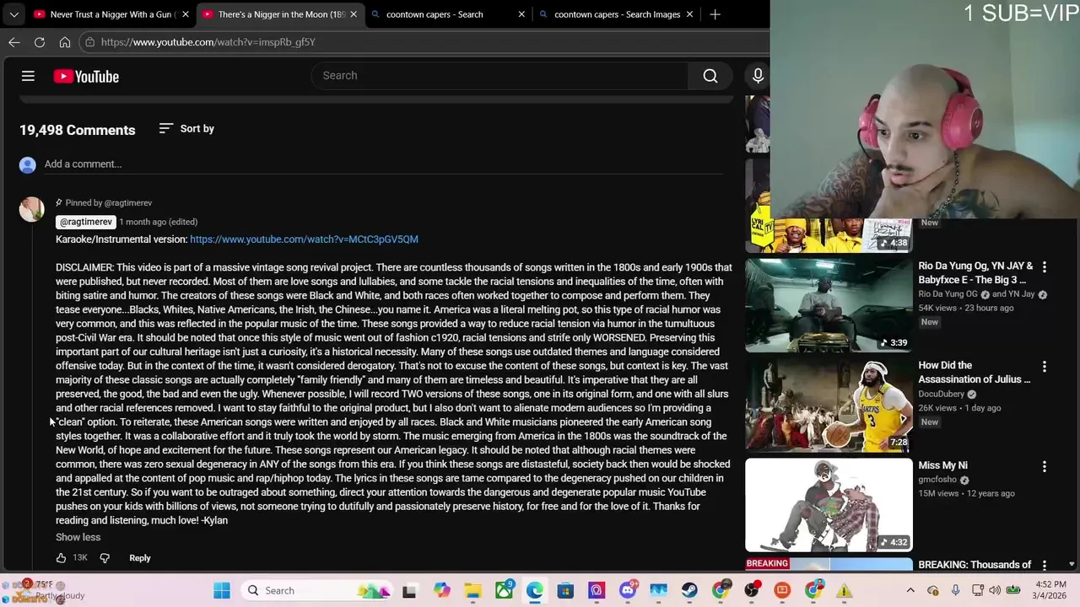The image size is (1080, 607).
Task: Launch Copilot from the taskbar
Action: (441, 591)
